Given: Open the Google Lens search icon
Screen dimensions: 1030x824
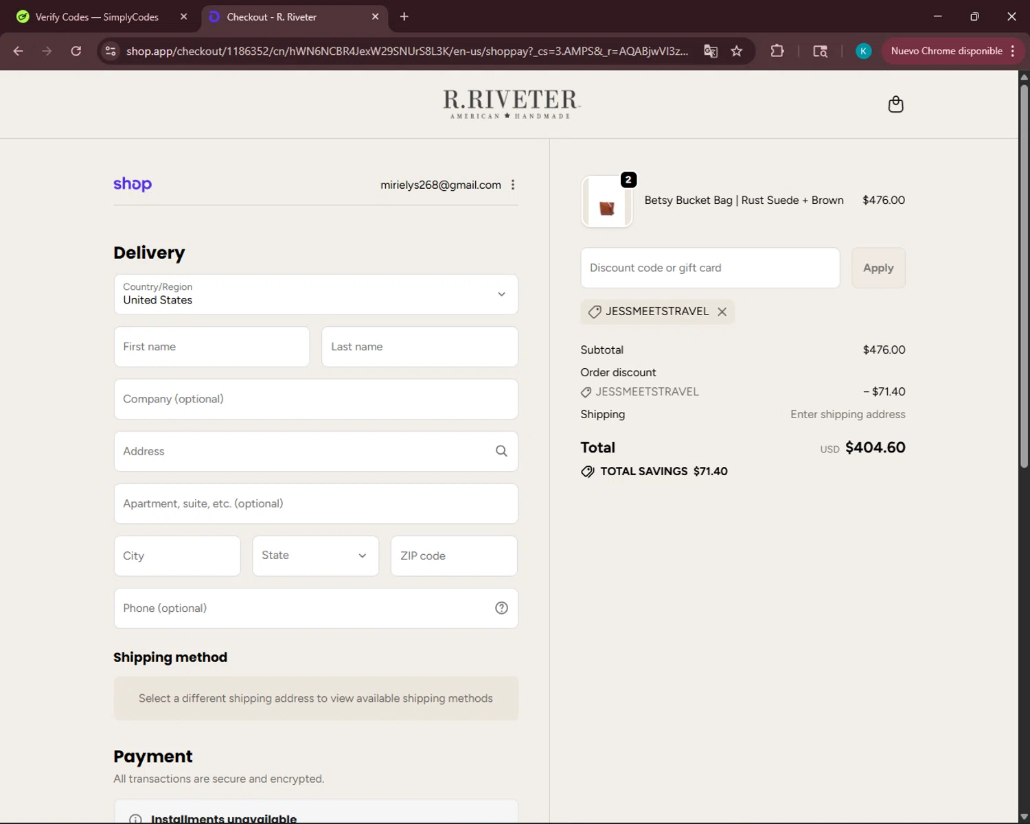Looking at the screenshot, I should 820,51.
